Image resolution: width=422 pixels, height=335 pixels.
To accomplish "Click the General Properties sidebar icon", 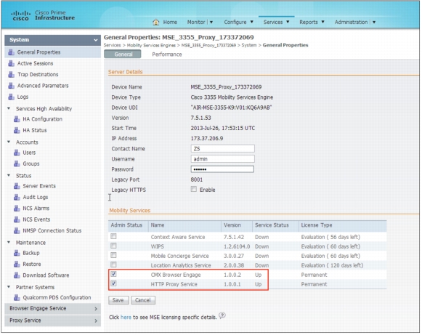I will pyautogui.click(x=11, y=52).
